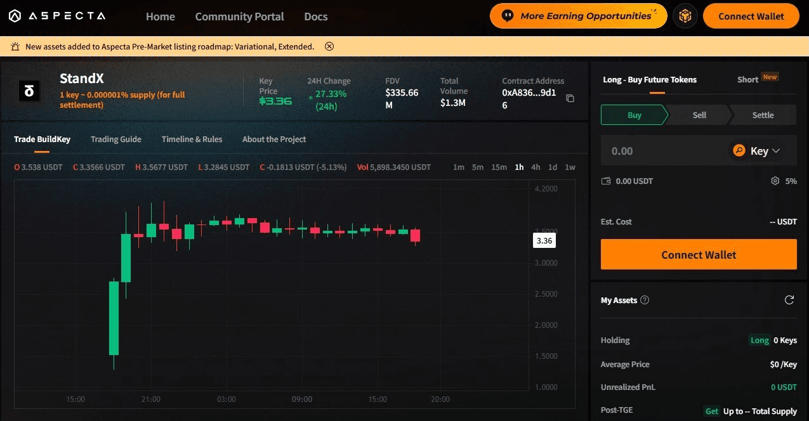The width and height of the screenshot is (809, 421).
Task: Click the orange Connect Wallet button in trade panel
Action: (699, 255)
